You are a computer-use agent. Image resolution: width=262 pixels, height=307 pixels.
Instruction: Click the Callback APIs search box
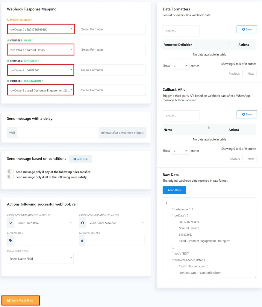181,116
